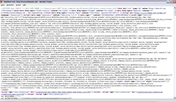Open the Datei menu
The width and height of the screenshot is (176, 102).
click(3, 5)
